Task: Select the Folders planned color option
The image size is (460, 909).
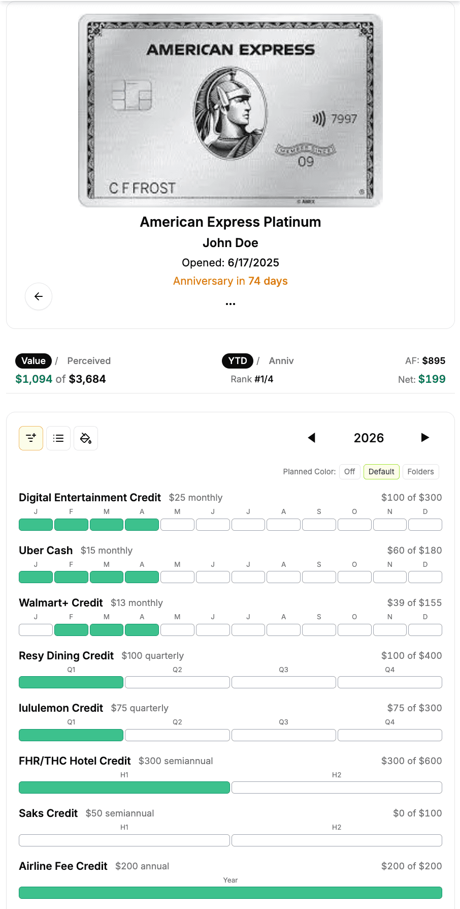Action: point(420,471)
